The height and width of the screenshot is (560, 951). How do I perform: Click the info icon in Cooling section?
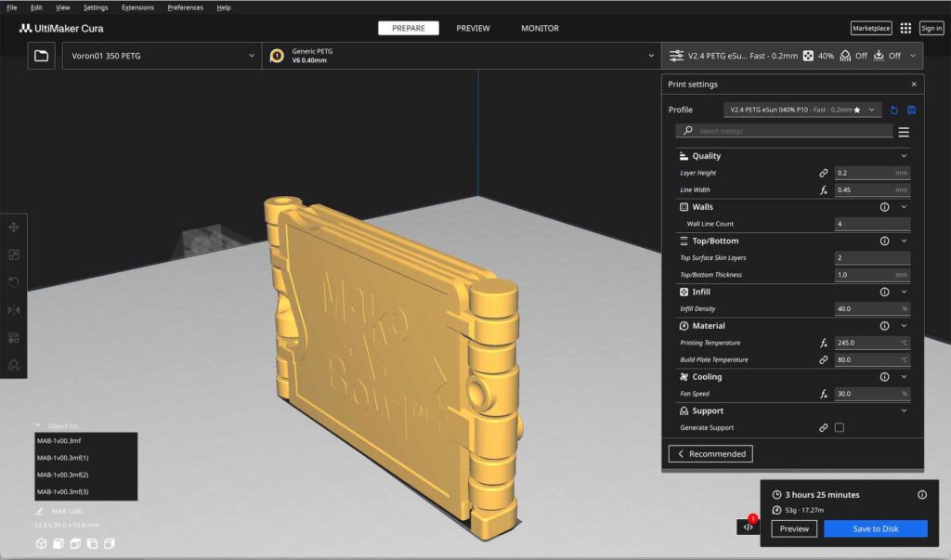coord(885,377)
